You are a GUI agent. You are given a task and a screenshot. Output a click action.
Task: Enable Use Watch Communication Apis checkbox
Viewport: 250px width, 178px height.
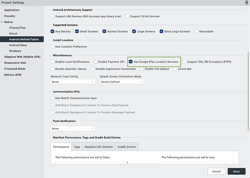[x=52, y=98]
